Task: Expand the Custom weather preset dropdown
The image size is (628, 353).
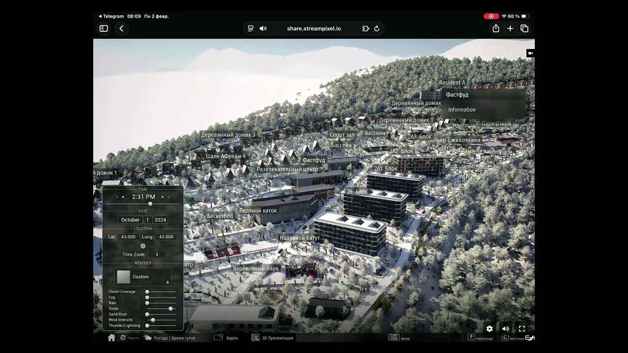Action: point(167,282)
